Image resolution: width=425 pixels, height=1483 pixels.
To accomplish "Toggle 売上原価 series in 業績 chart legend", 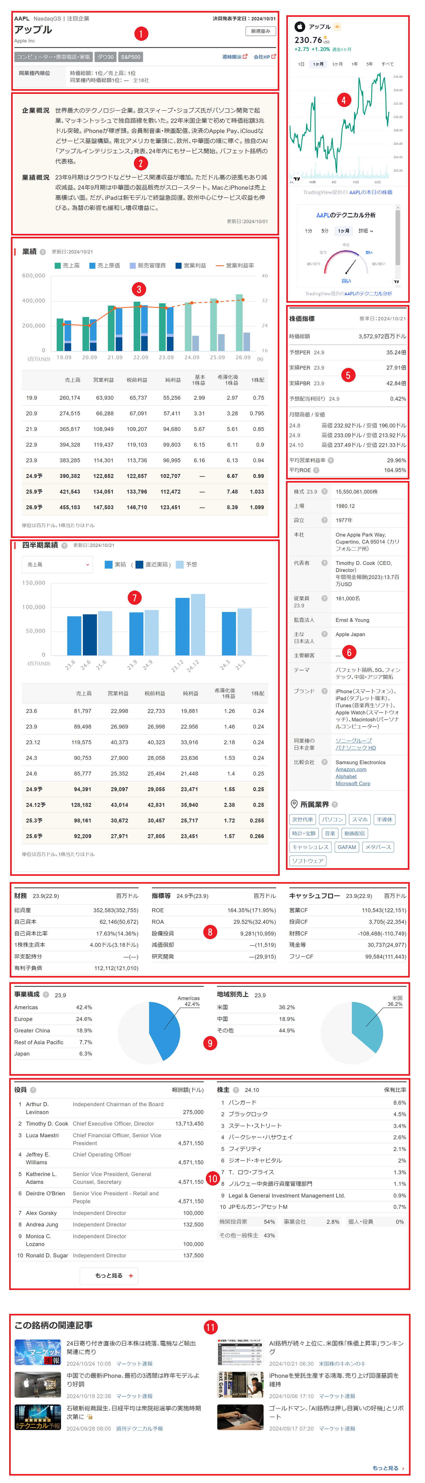I will (x=105, y=265).
